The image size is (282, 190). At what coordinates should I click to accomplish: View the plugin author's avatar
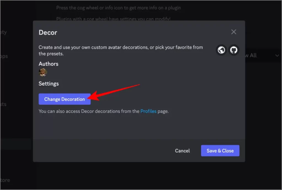(x=43, y=72)
